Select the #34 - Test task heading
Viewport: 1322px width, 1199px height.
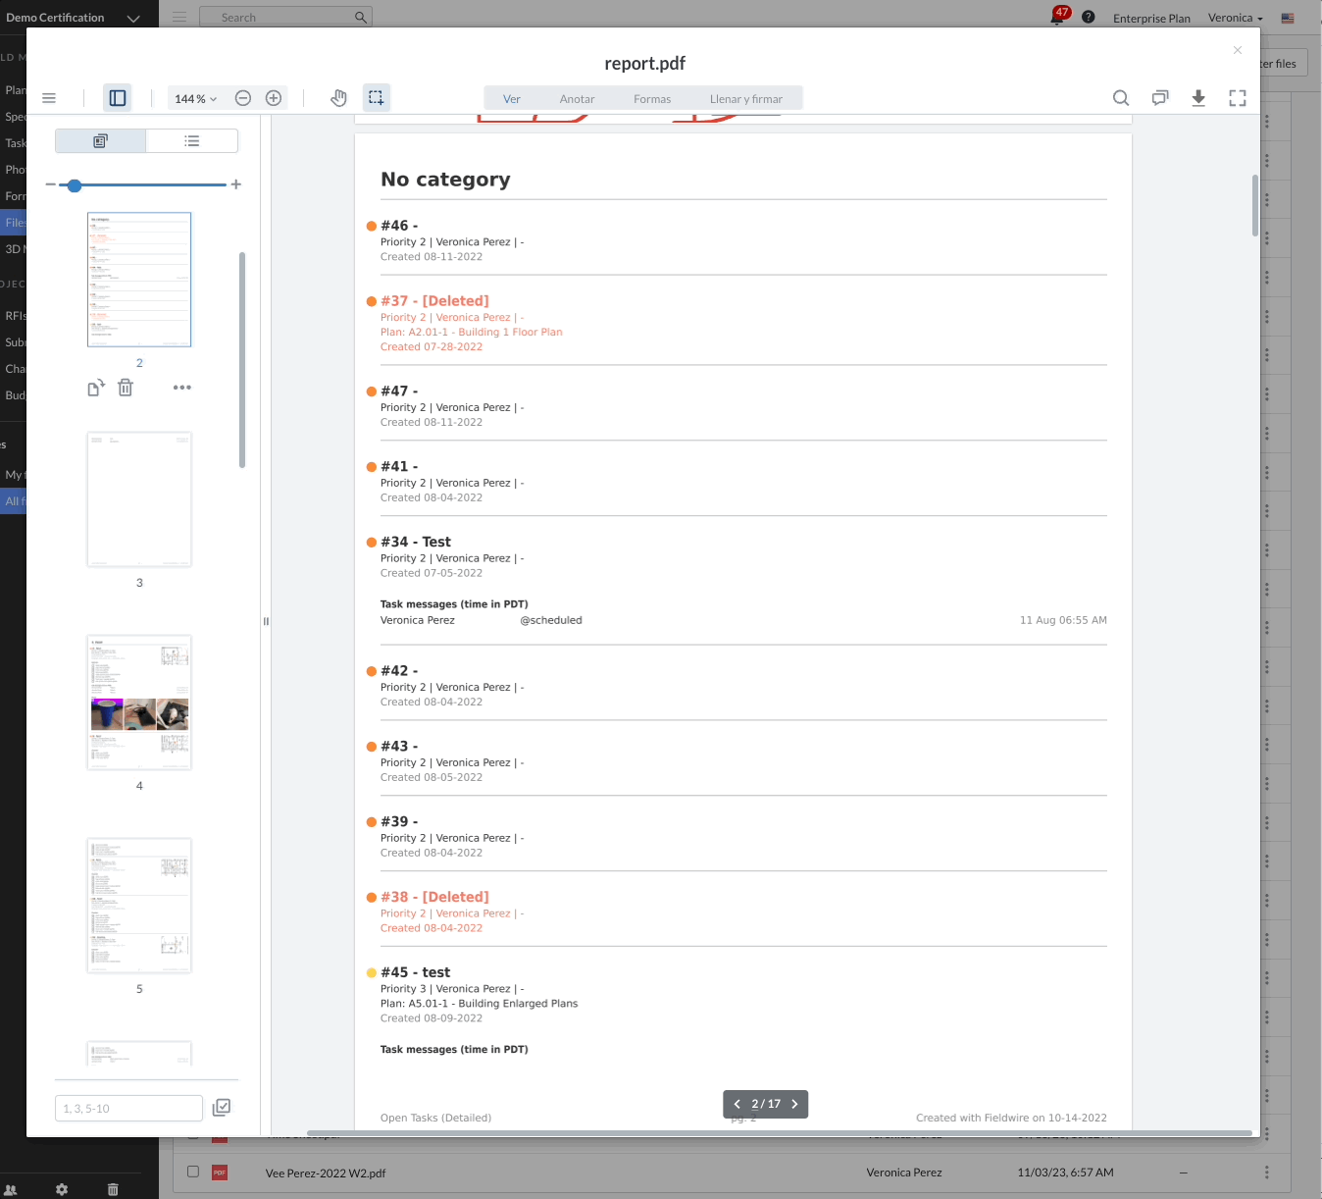pos(416,542)
